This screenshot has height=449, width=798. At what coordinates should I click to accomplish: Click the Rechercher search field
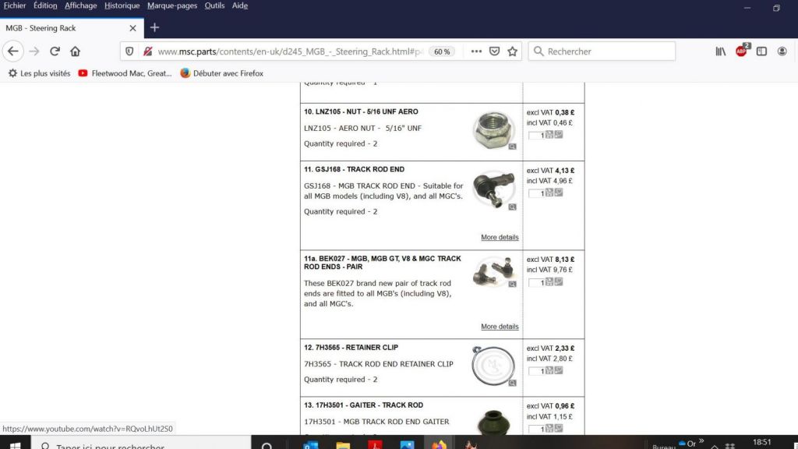(602, 51)
